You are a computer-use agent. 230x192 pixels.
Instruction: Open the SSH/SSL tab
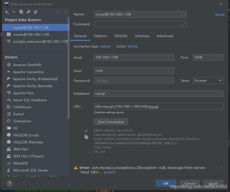point(121,36)
